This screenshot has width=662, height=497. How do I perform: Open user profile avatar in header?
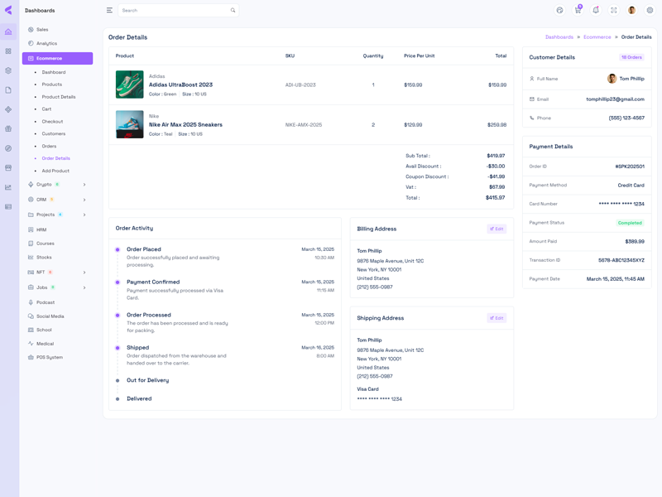632,11
